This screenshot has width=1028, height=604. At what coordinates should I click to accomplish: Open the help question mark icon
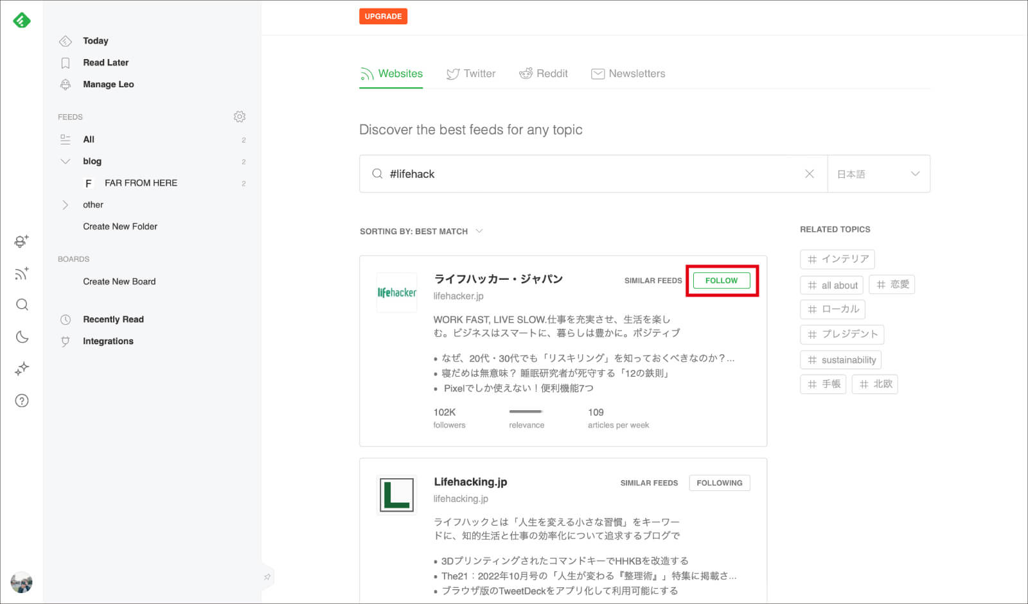22,401
